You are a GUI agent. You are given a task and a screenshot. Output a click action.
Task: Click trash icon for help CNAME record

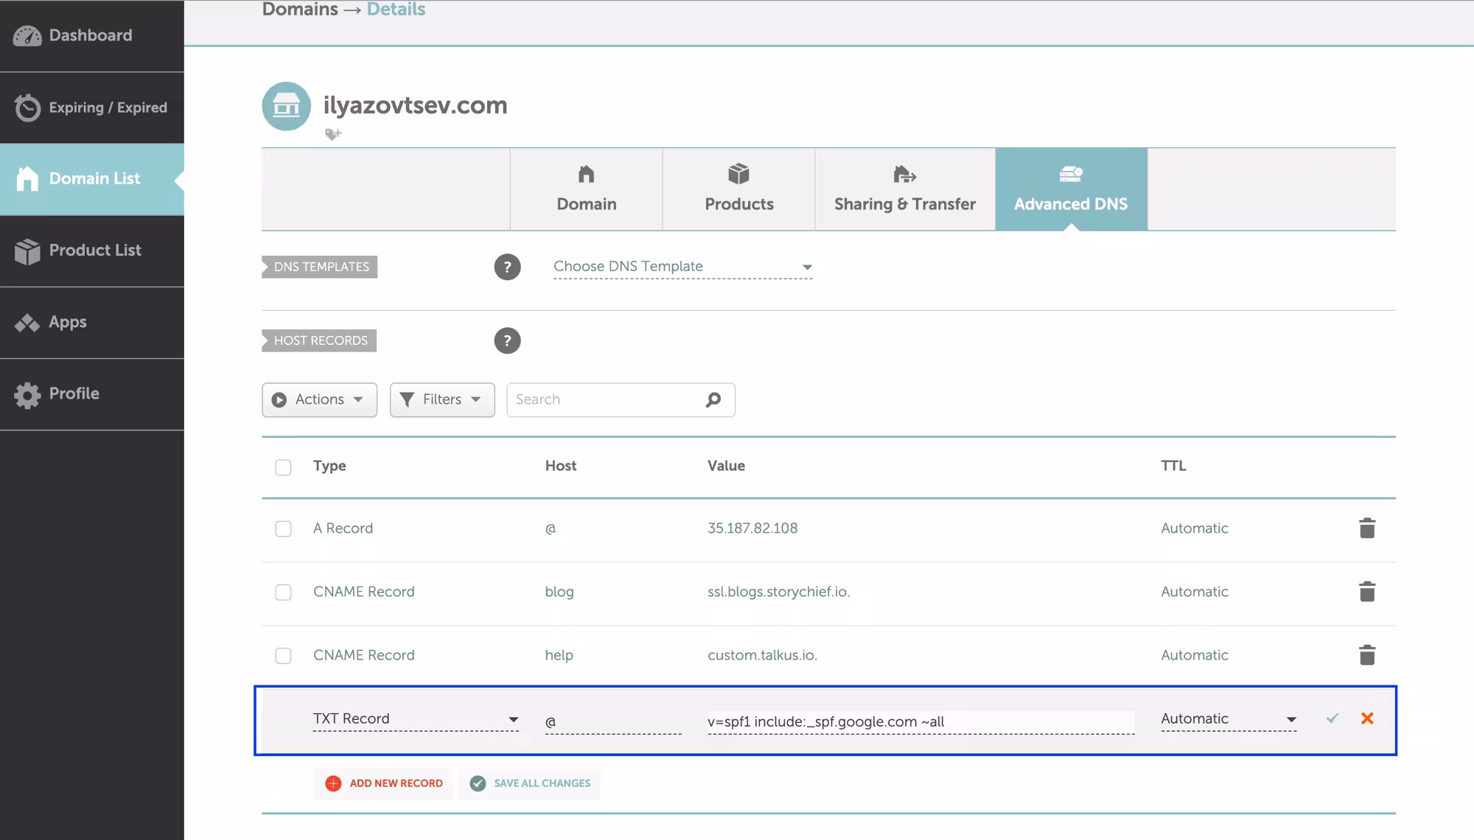tap(1366, 655)
